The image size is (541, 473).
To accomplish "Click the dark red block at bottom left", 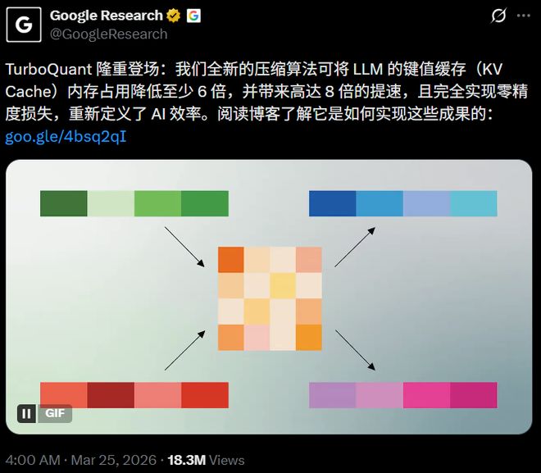I will 111,394.
